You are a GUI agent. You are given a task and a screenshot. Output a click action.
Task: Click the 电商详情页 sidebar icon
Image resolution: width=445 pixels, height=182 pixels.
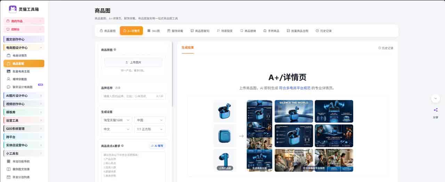tap(9, 55)
